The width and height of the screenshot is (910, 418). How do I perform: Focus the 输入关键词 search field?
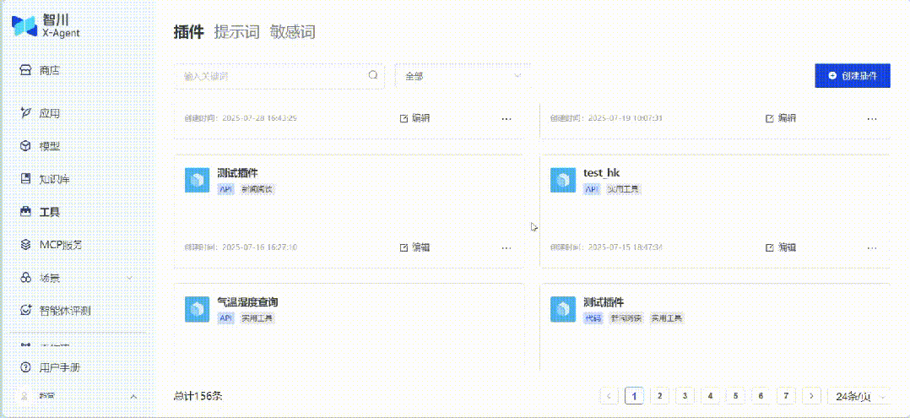270,76
